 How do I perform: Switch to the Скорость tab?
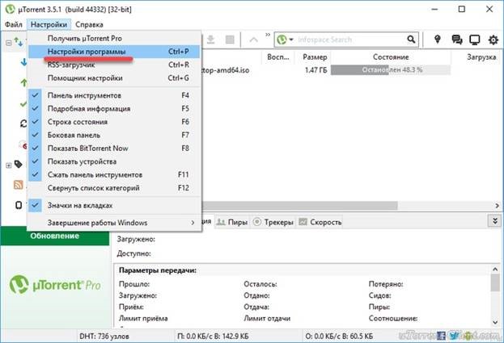[320, 222]
